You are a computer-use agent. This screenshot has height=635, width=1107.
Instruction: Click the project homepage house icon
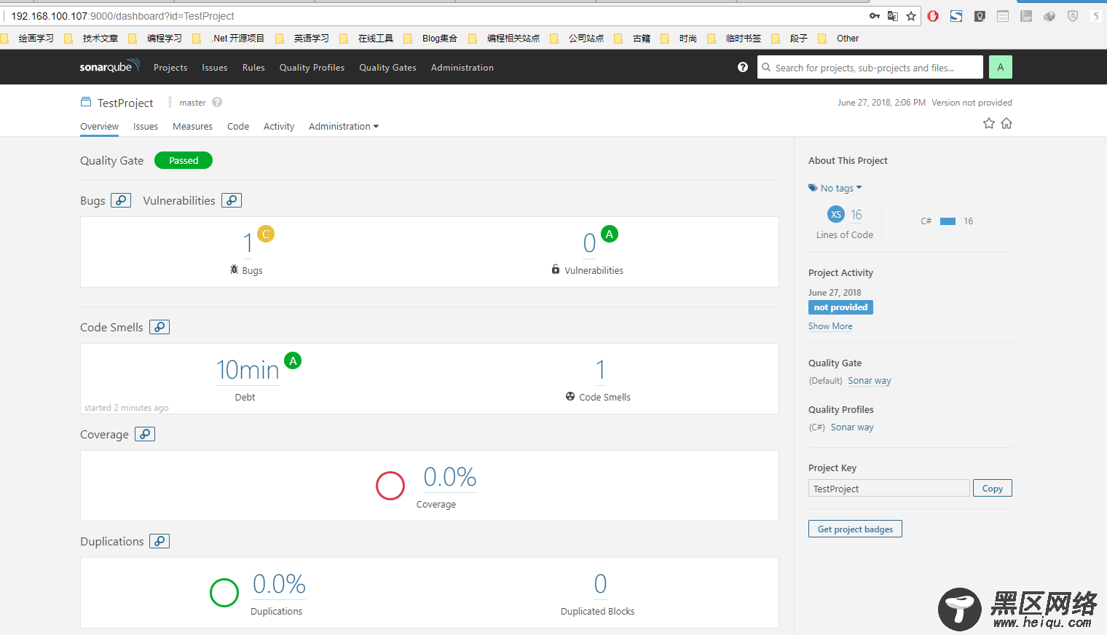[x=1006, y=124]
